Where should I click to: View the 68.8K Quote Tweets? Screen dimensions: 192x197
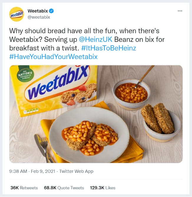[x=64, y=188]
